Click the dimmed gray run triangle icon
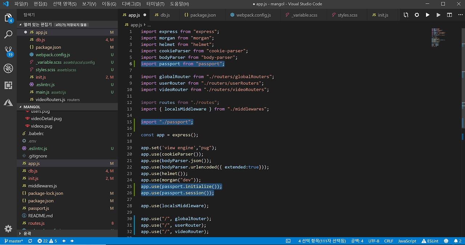Screen dimensions: 465x245 click(438, 15)
